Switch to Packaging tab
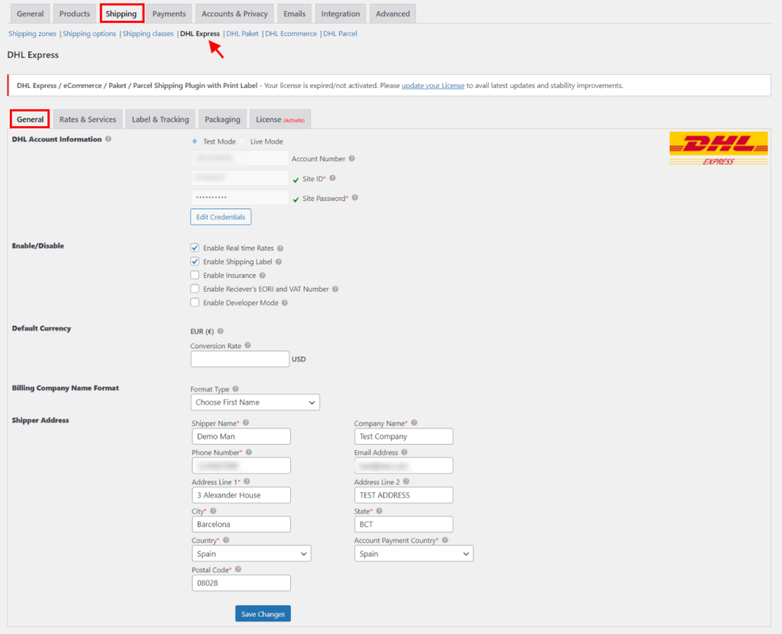 click(x=222, y=119)
